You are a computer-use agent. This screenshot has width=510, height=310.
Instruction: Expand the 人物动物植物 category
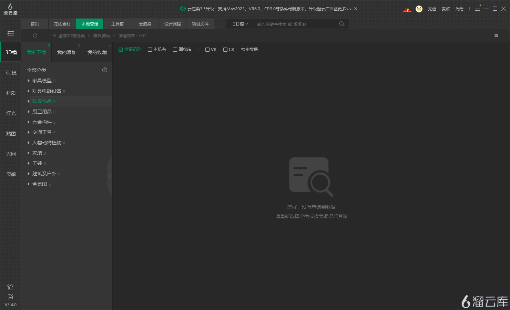click(x=29, y=143)
